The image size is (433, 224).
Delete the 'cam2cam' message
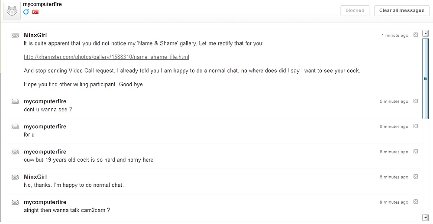(x=416, y=201)
